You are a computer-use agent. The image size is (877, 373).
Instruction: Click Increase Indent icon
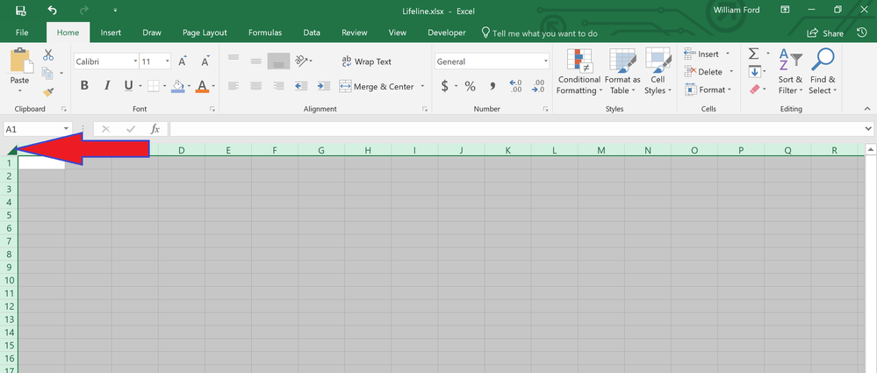[323, 86]
